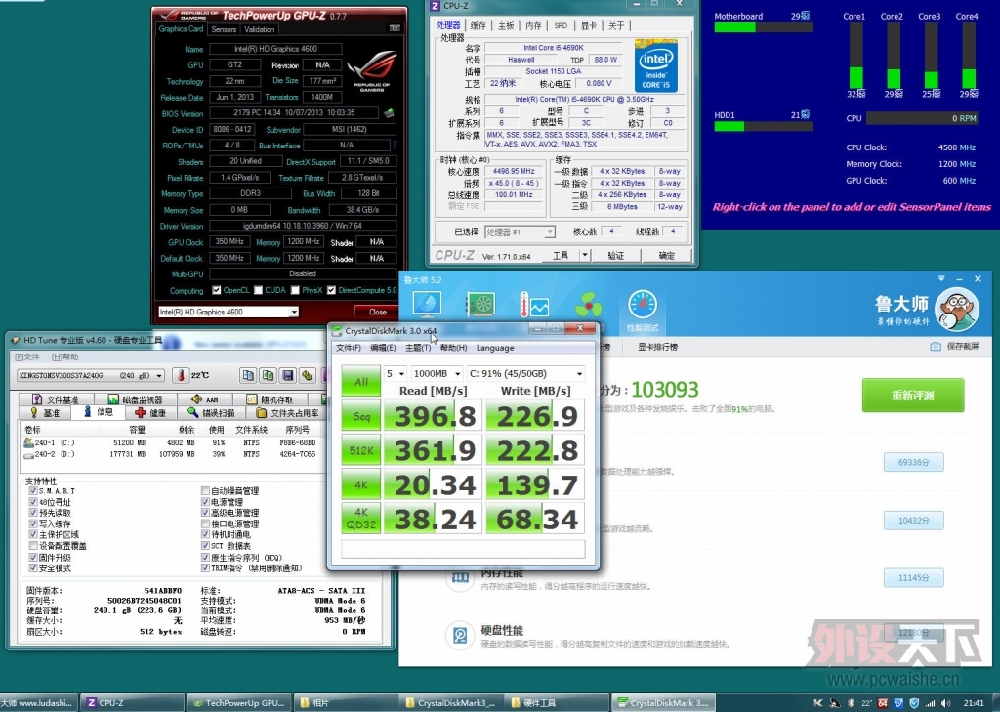This screenshot has height=712, width=1000.
Task: Click the 4K QD32 test button
Action: tap(361, 519)
